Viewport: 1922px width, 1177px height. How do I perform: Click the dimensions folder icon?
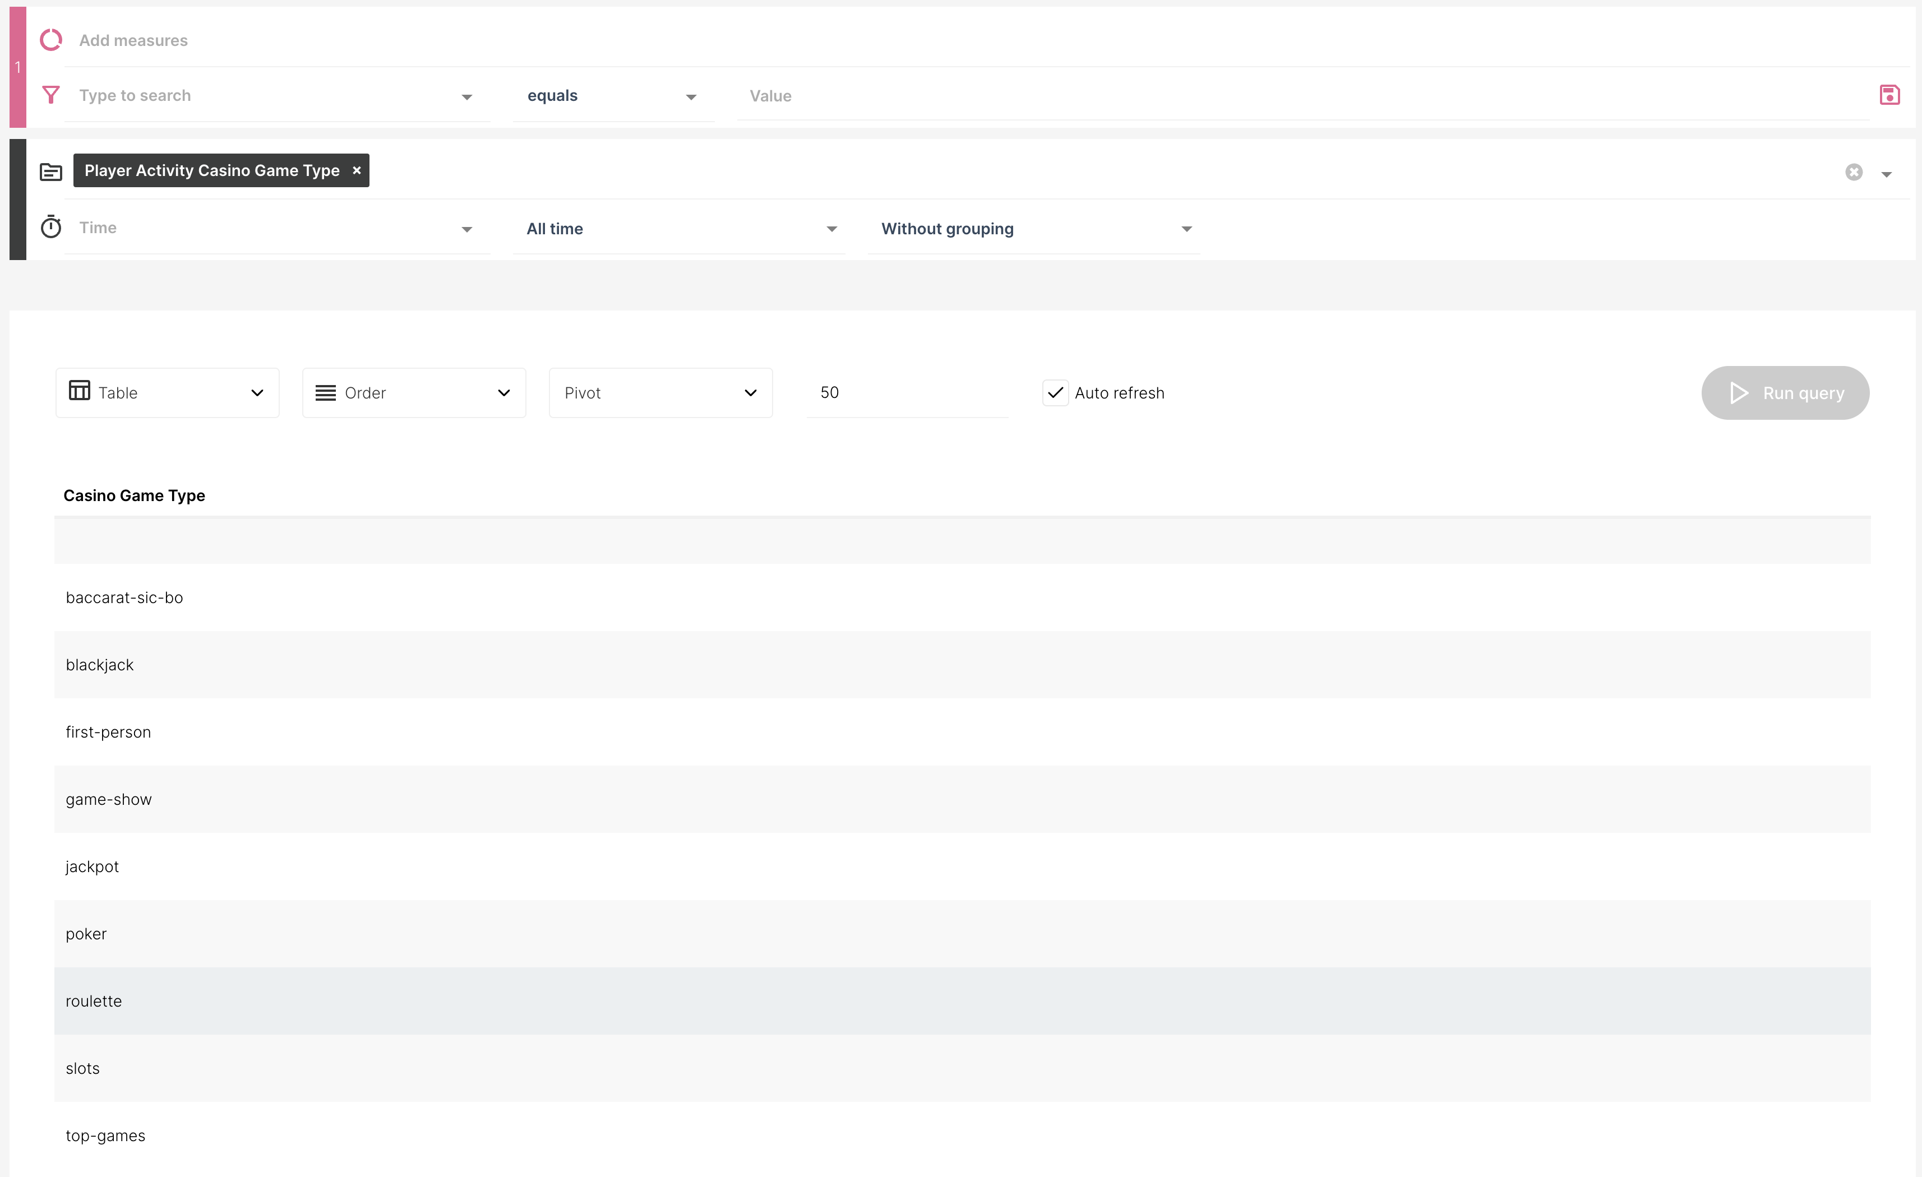pos(50,172)
